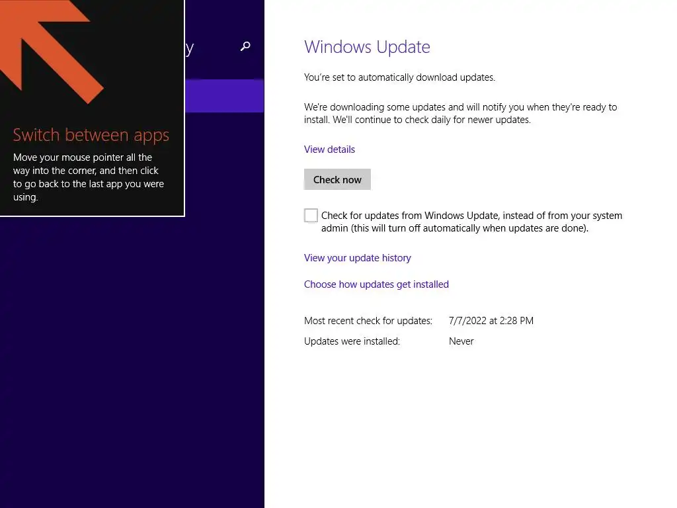Viewport: 677px width, 508px height.
Task: Open Choose how updates get installed
Action: tap(376, 284)
